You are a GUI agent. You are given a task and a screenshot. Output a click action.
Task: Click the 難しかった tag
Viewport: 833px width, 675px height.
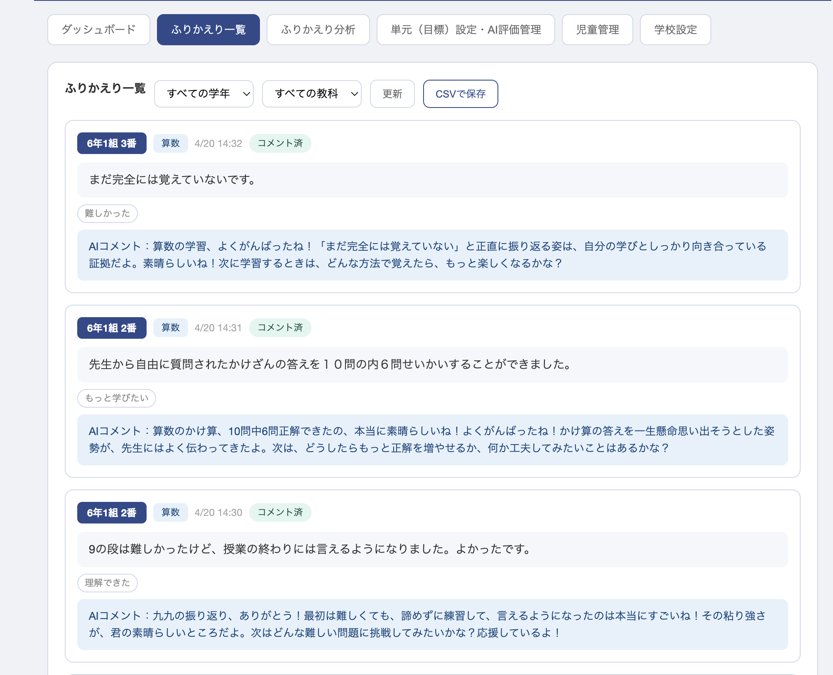[x=108, y=213]
